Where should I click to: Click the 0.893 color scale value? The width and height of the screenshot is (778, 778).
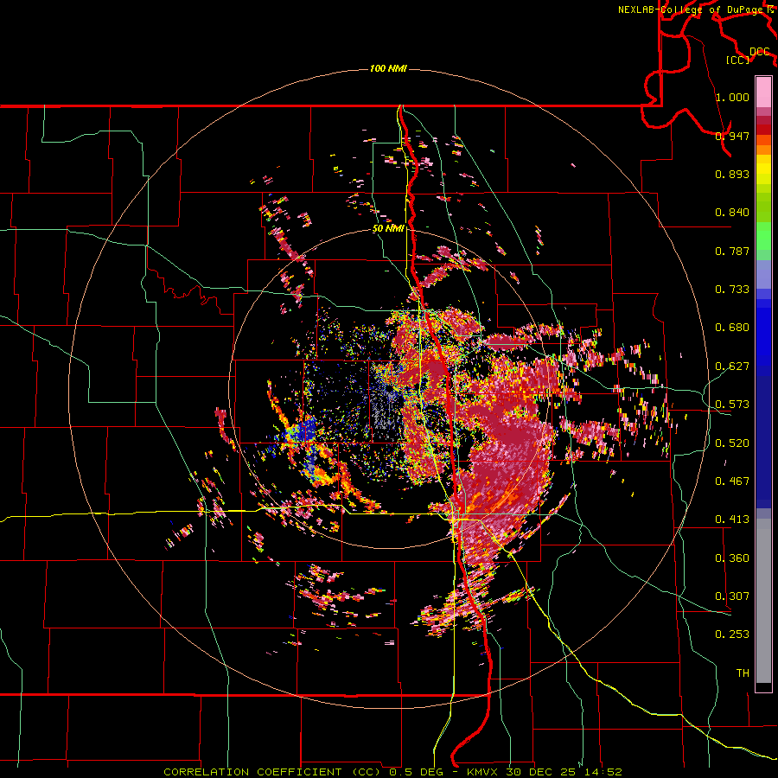tap(732, 174)
